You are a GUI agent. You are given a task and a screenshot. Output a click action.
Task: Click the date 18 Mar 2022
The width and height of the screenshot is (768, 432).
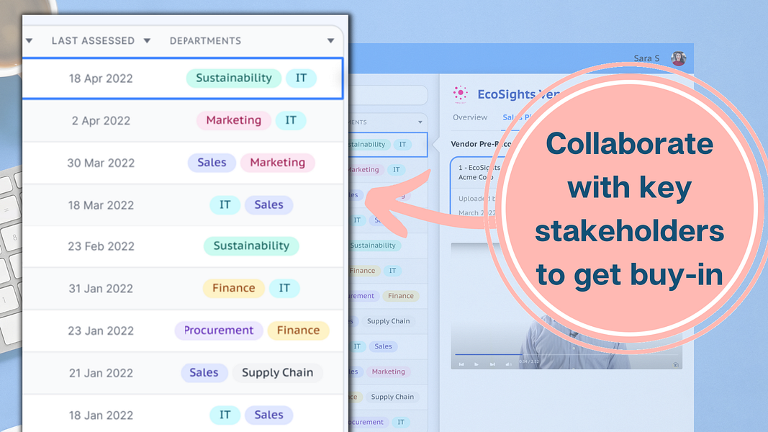(100, 205)
